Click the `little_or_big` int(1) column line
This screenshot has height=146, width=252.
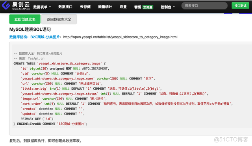(91, 89)
